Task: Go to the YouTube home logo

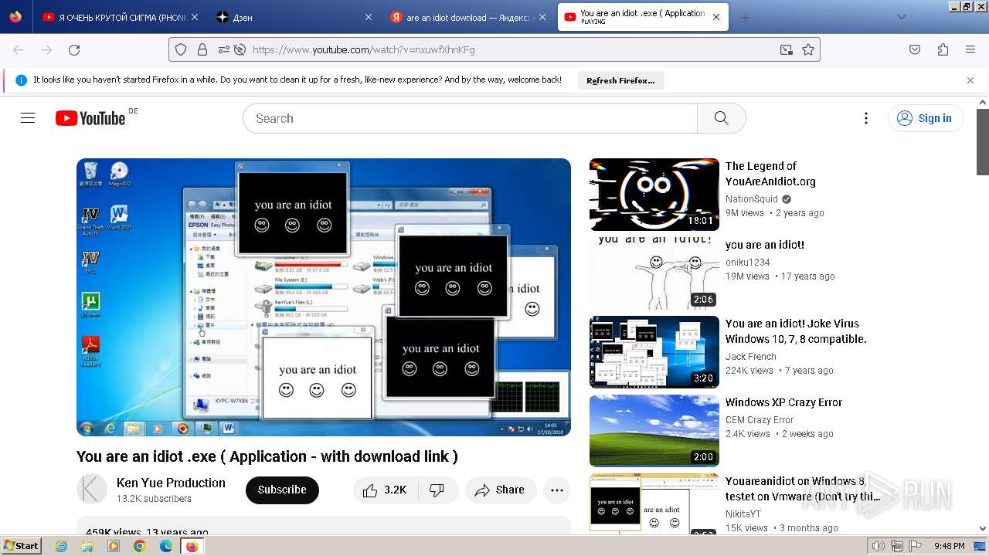Action: pyautogui.click(x=90, y=118)
